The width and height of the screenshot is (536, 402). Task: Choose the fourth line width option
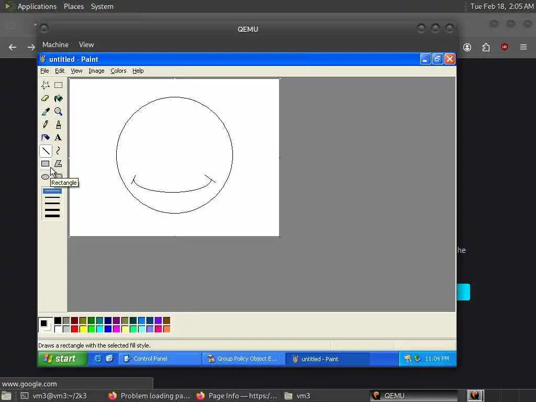[52, 209]
